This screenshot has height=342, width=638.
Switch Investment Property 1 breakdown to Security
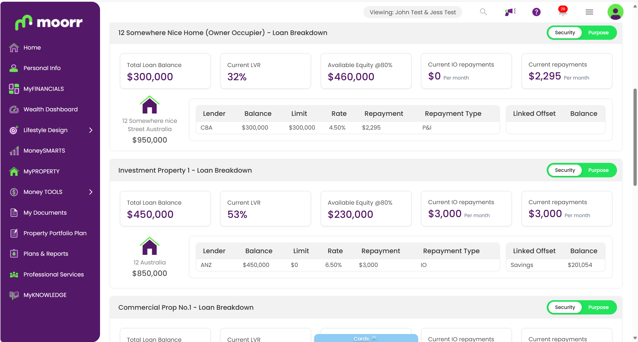tap(565, 170)
